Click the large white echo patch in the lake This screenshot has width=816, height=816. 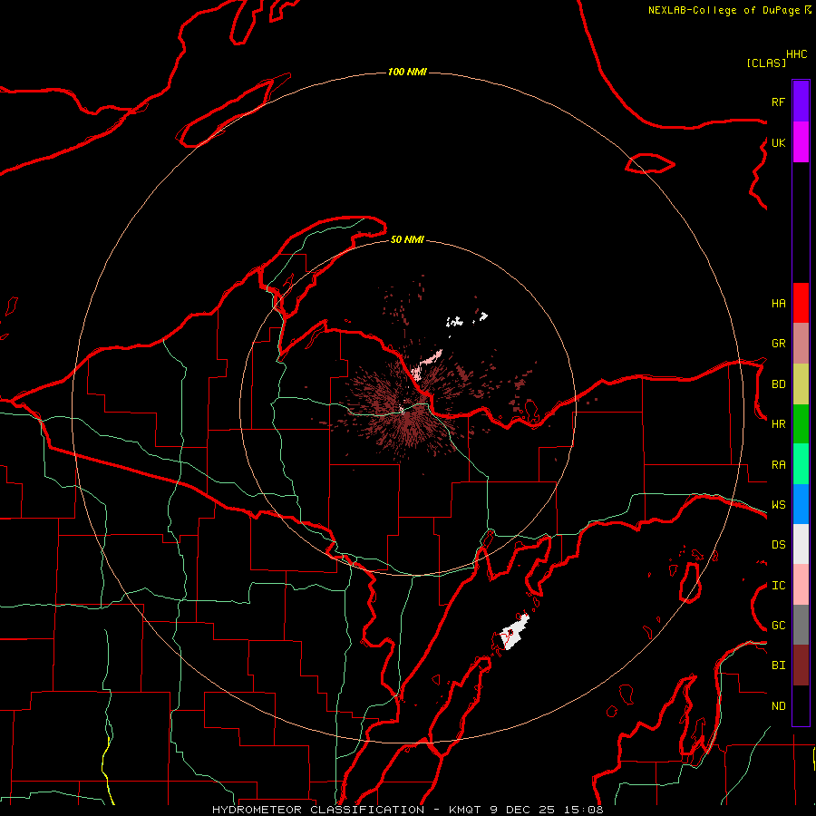[514, 632]
